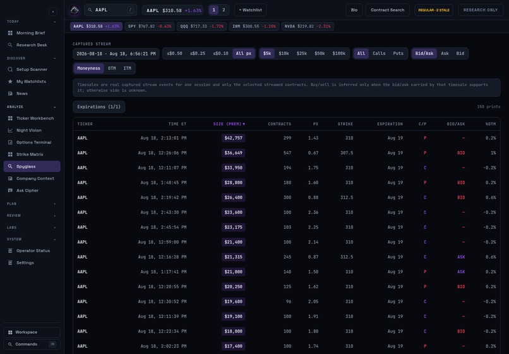The image size is (509, 354).
Task: Sort by SIZE (PREM) column header
Action: 229,124
